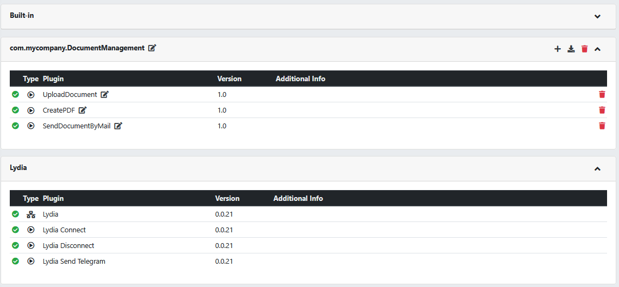Collapse the DocumentManagement section chevron
Viewport: 619px width, 287px height.
[597, 49]
